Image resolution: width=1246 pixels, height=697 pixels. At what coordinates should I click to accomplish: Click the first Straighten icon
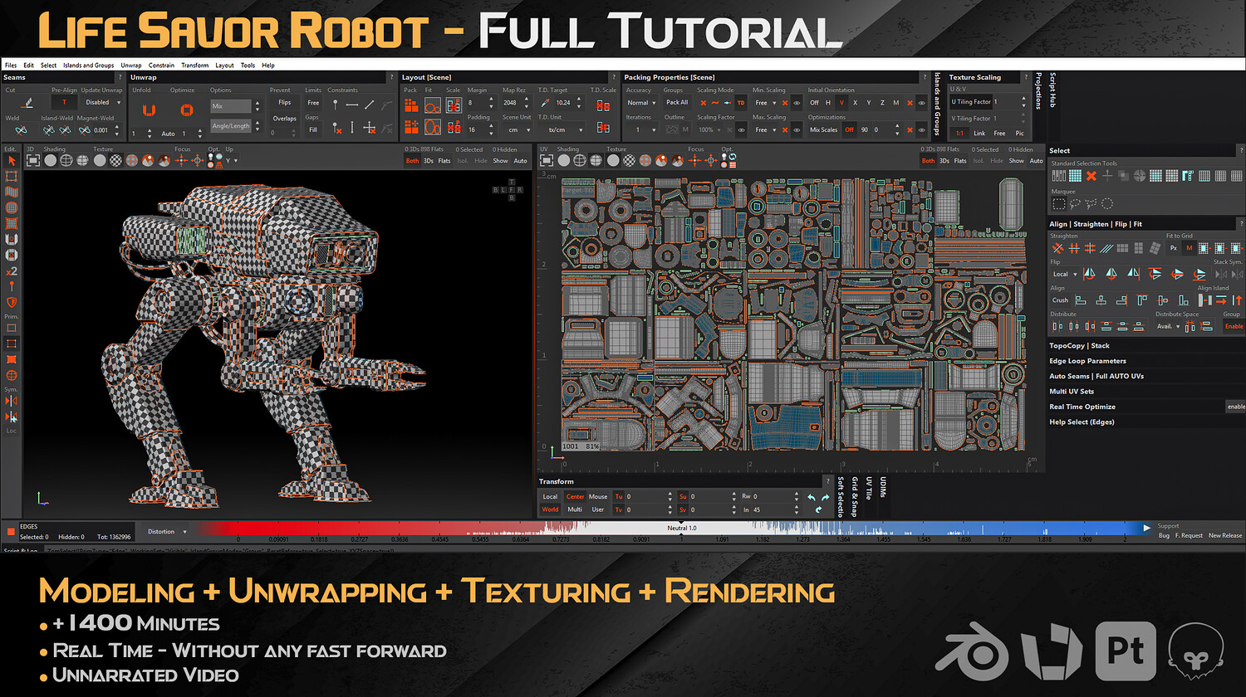pyautogui.click(x=1057, y=248)
